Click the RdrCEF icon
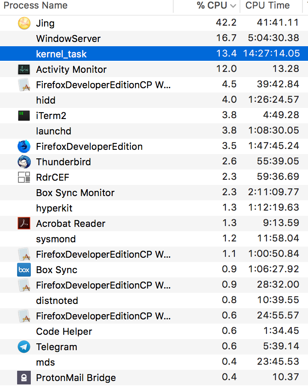The image size is (308, 387). [x=24, y=177]
